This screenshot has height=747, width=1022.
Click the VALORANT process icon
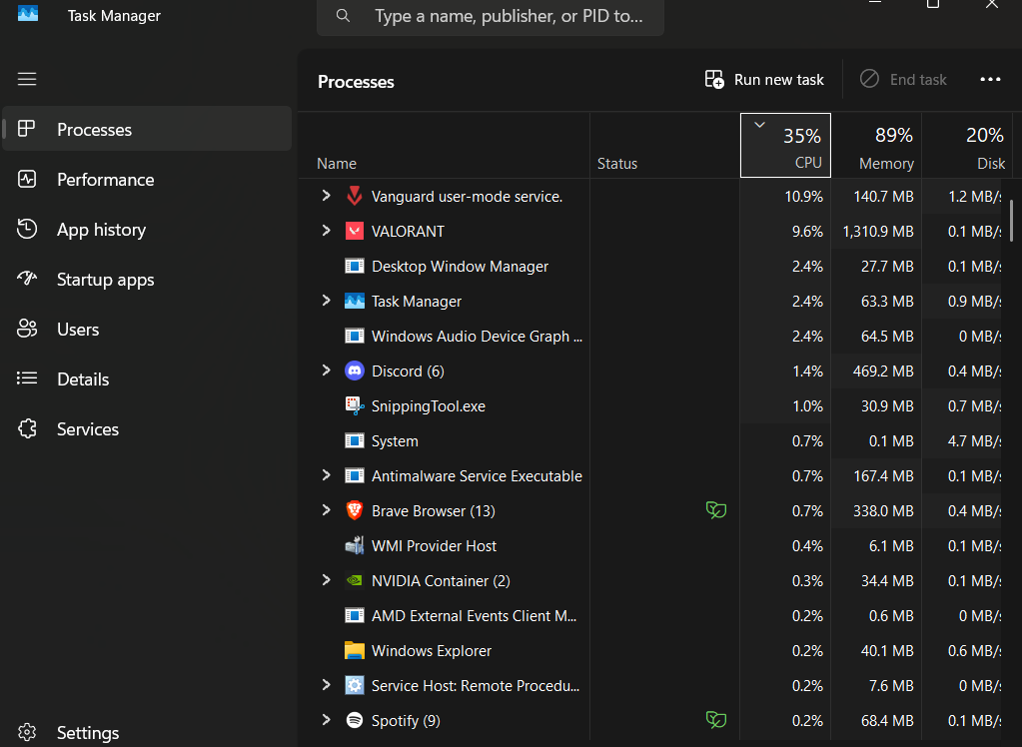coord(355,231)
